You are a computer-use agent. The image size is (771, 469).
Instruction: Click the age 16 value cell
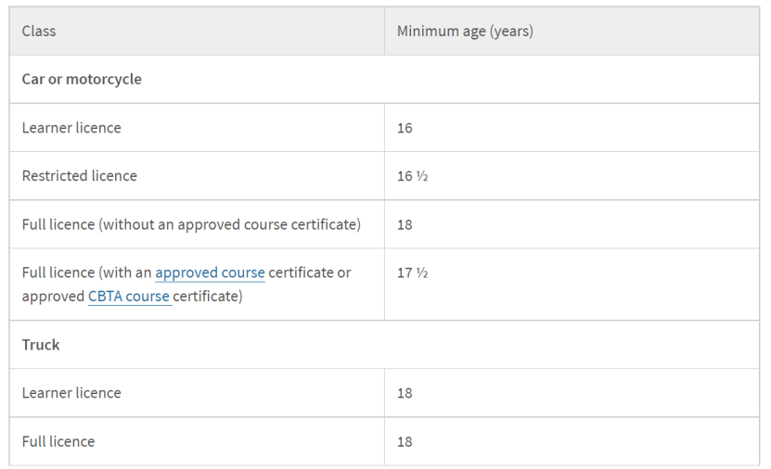(405, 128)
